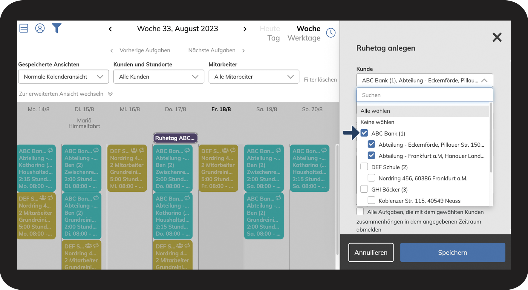
Task: Click the Woche 33, August 2023 title
Action: pyautogui.click(x=177, y=29)
